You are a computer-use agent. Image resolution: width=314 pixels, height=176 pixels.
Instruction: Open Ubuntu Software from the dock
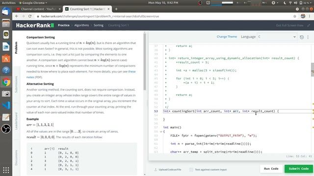click(x=6, y=59)
